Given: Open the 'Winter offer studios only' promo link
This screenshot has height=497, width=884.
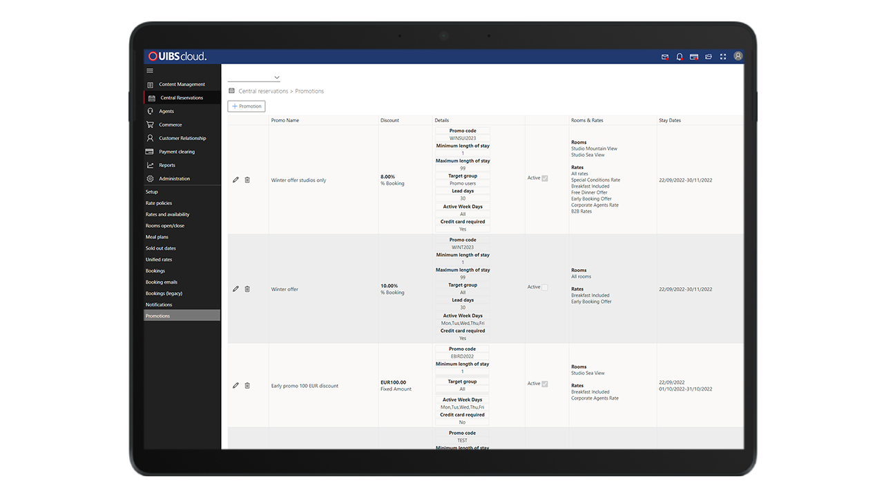Looking at the screenshot, I should (x=298, y=180).
